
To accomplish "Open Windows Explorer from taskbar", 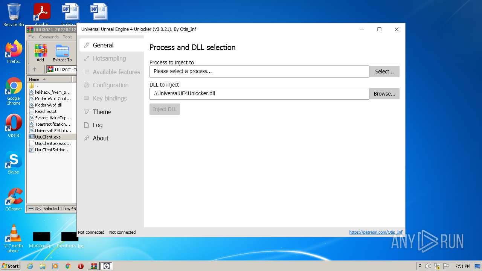I will point(43,266).
